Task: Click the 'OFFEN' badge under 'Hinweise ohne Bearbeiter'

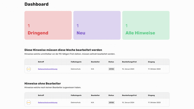Action: [112, 102]
